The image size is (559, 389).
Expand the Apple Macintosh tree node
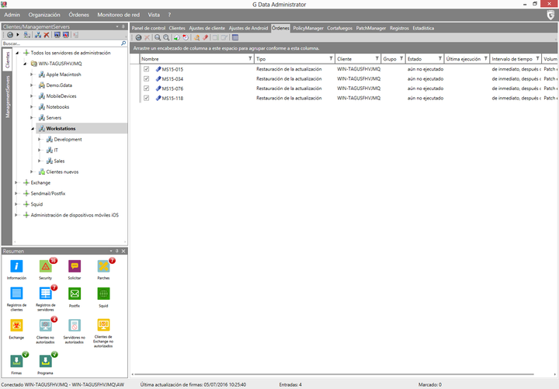tap(32, 75)
